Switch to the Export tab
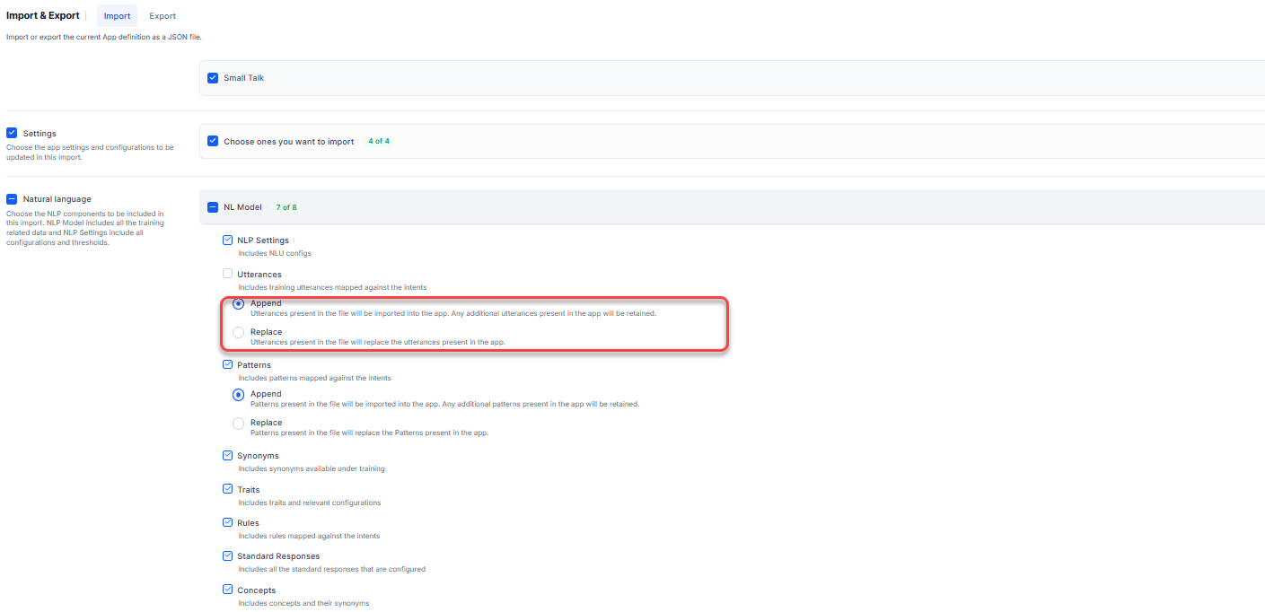Viewport: 1265px width, 612px height. (x=163, y=16)
